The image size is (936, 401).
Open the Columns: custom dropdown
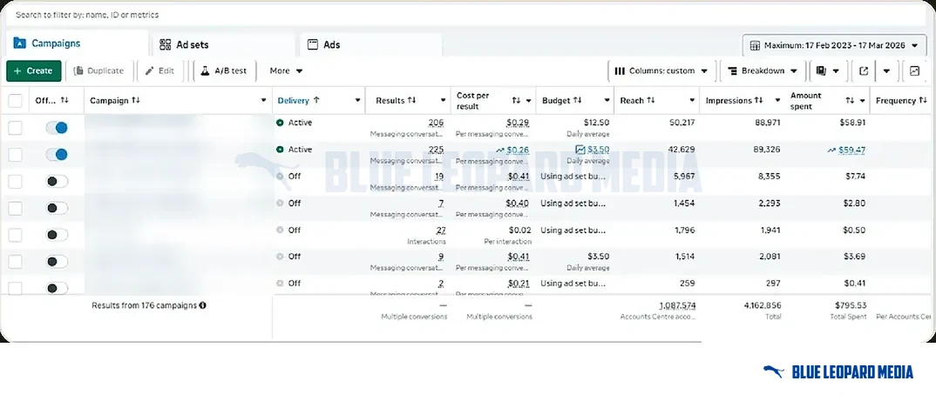(x=661, y=71)
